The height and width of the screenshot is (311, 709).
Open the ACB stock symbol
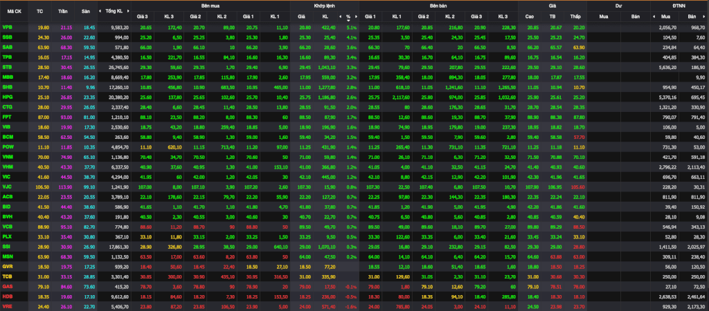[x=7, y=196]
